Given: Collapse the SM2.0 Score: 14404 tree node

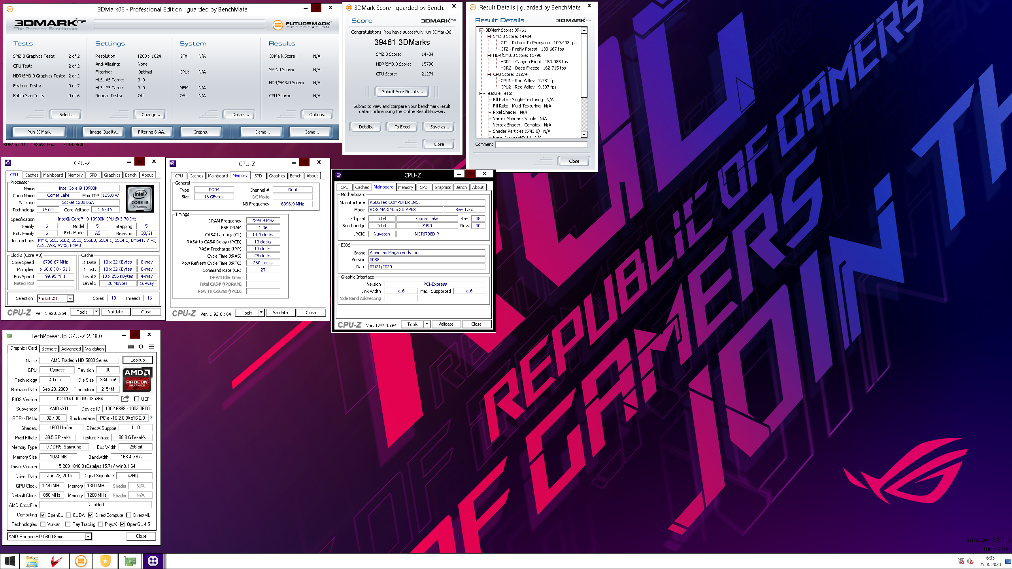Looking at the screenshot, I should tap(489, 36).
